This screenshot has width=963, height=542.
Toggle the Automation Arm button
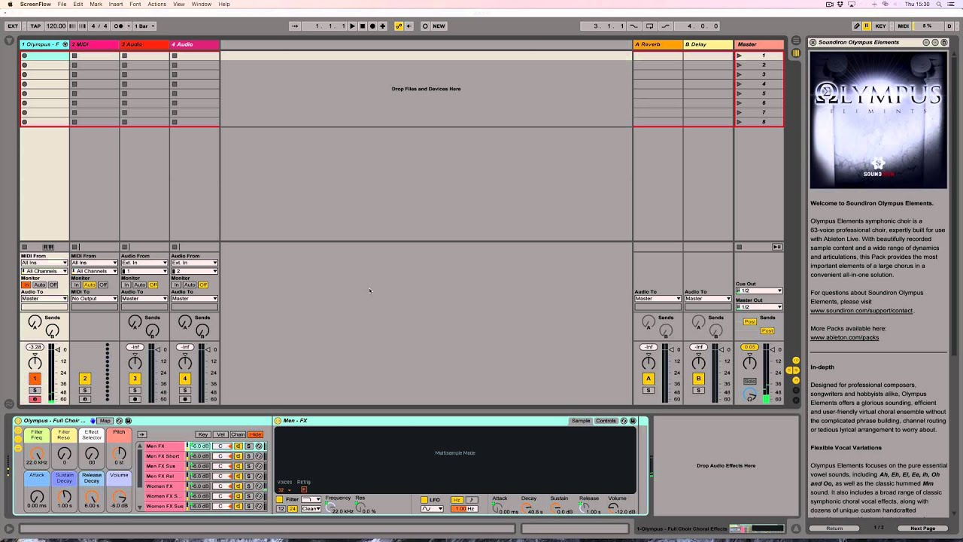click(x=399, y=26)
